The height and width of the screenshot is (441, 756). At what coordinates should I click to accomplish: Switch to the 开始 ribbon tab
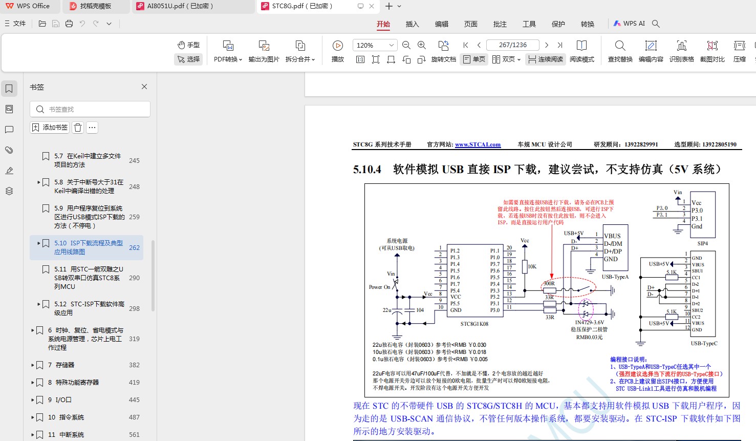[383, 24]
